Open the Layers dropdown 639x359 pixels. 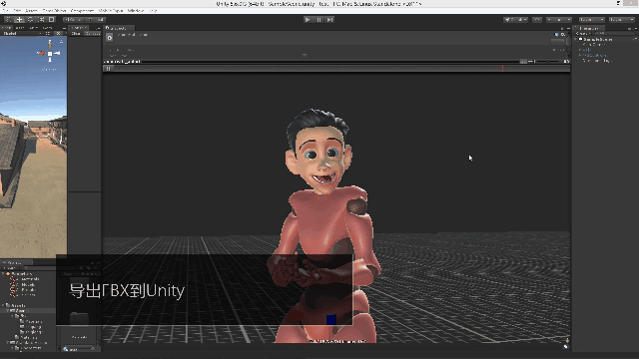coord(592,20)
